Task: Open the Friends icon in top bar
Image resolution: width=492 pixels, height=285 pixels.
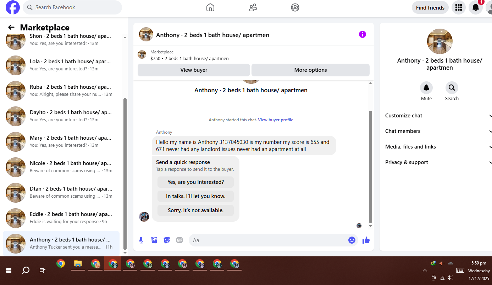Action: click(253, 7)
